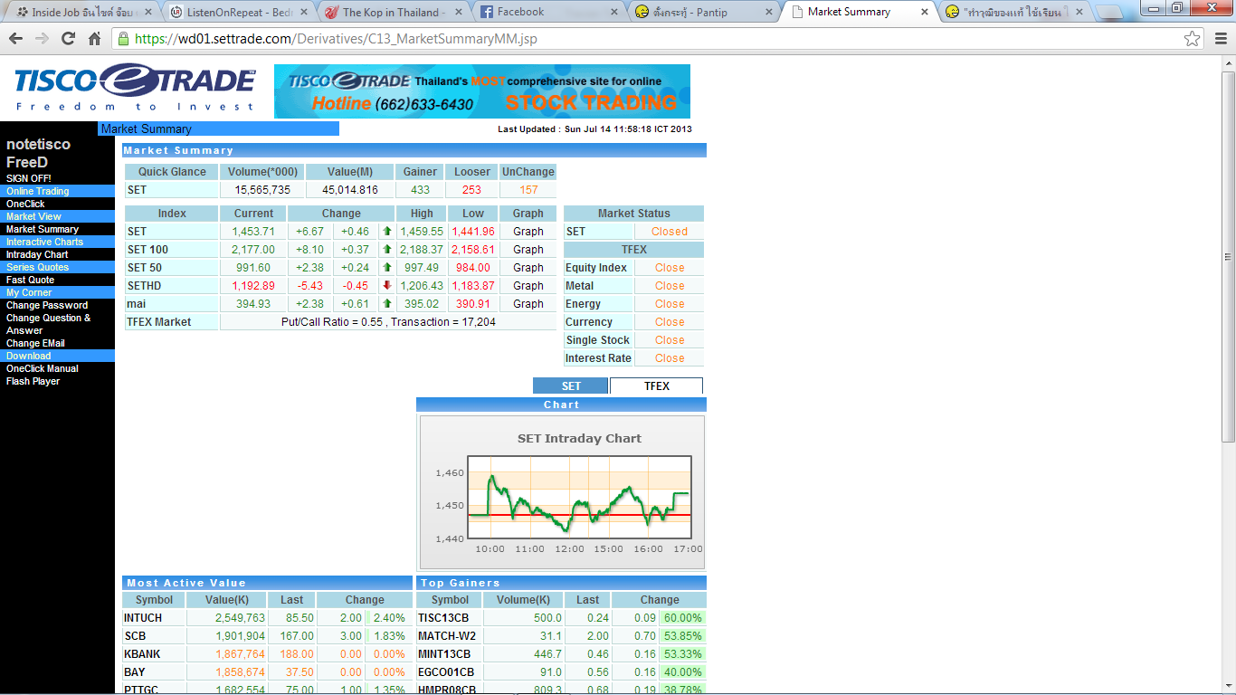Click the vertical scrollbar down arrow

click(x=1228, y=687)
